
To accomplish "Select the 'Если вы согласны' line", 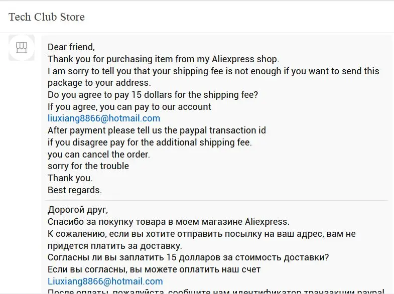I will pyautogui.click(x=154, y=269).
